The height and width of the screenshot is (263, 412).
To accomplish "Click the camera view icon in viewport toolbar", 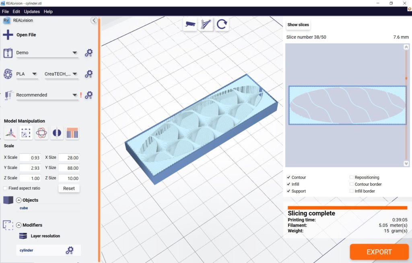I will coord(190,25).
